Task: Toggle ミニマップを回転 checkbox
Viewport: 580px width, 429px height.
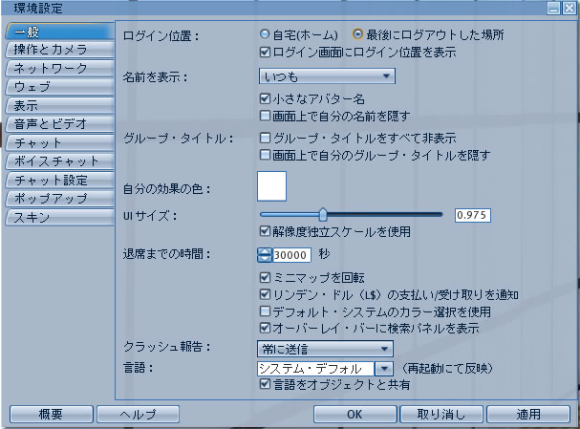Action: coord(265,277)
